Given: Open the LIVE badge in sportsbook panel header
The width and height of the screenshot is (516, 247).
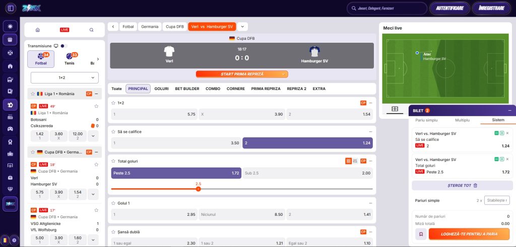Looking at the screenshot, I should point(64,30).
